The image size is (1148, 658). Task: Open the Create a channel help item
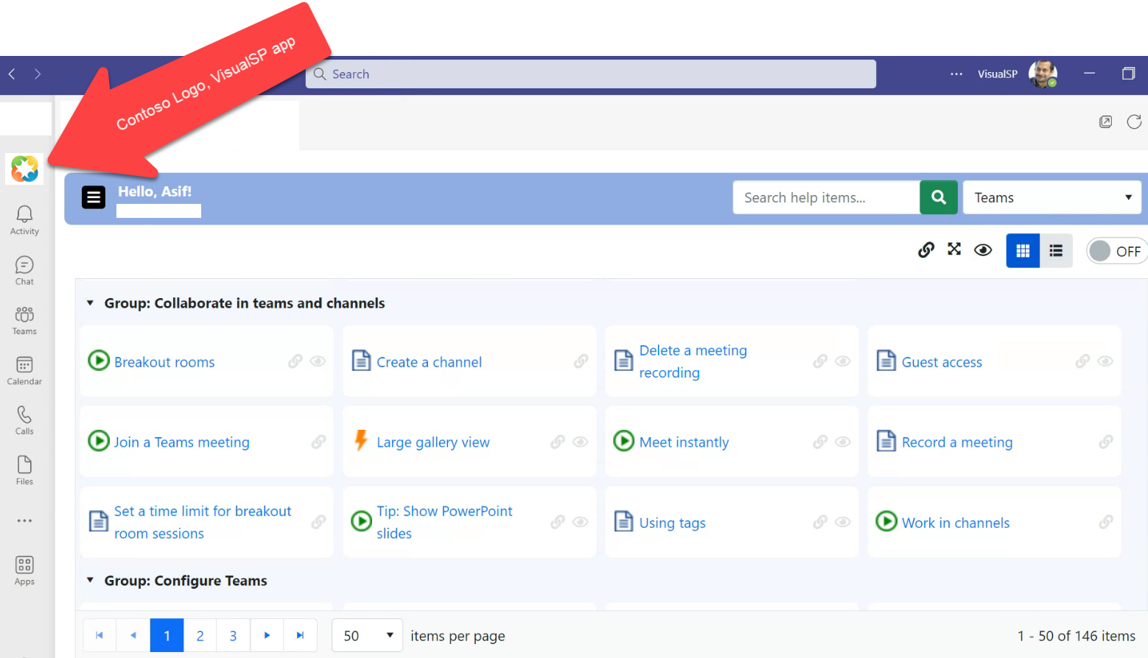(429, 362)
